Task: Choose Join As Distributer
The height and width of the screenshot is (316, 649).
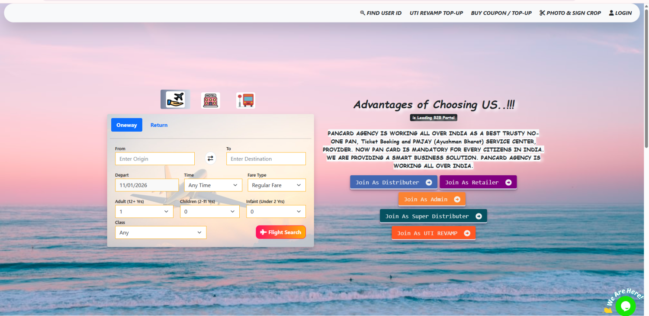Action: point(394,182)
